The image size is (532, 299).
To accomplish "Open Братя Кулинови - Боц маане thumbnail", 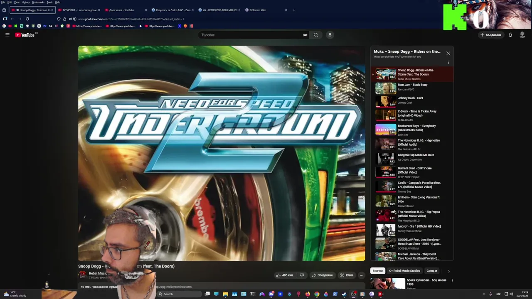I will pyautogui.click(x=388, y=284).
